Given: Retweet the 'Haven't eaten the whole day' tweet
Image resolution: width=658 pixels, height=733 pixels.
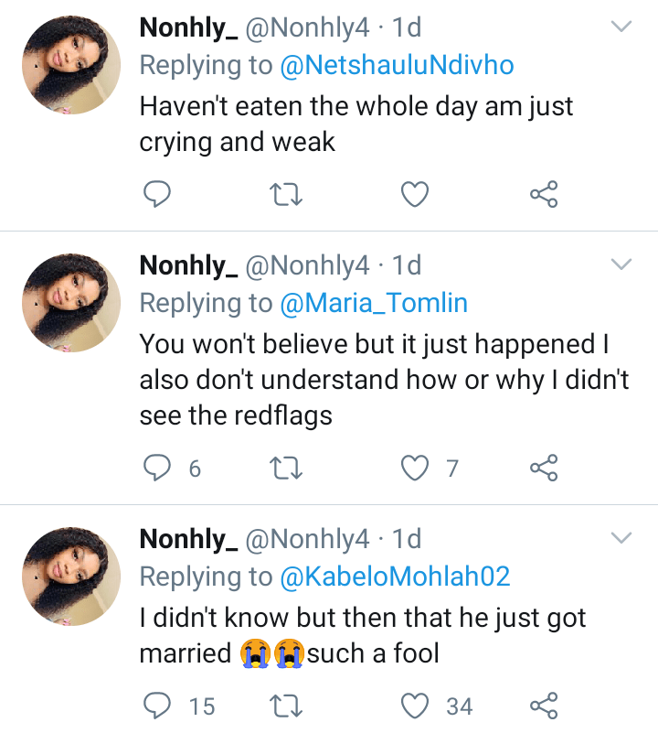Looking at the screenshot, I should pos(287,194).
